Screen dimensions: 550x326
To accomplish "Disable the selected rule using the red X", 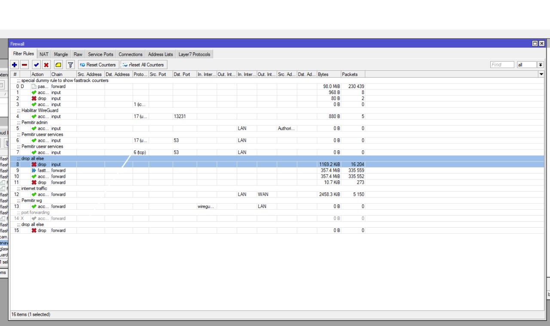I will [x=46, y=65].
